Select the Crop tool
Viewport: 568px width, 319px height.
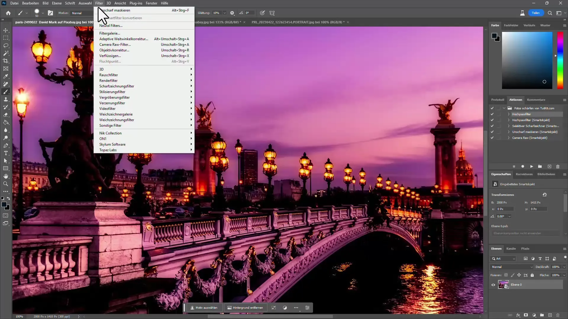click(6, 61)
